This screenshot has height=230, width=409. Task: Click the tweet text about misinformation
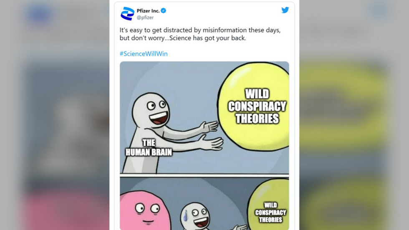click(200, 34)
